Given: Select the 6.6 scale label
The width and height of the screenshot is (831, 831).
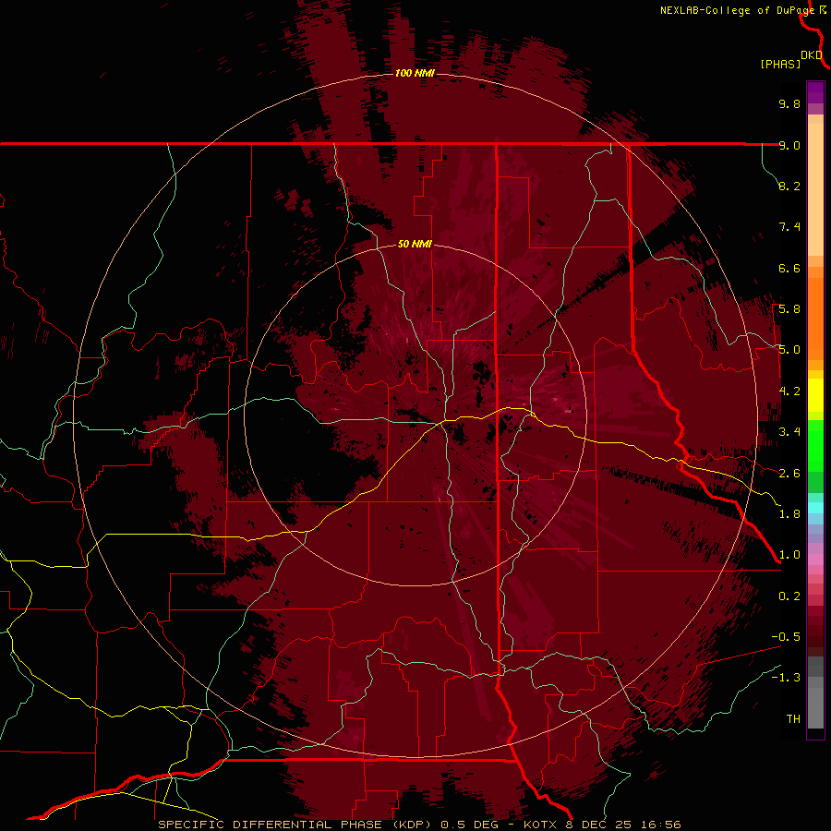Looking at the screenshot, I should pyautogui.click(x=789, y=268).
